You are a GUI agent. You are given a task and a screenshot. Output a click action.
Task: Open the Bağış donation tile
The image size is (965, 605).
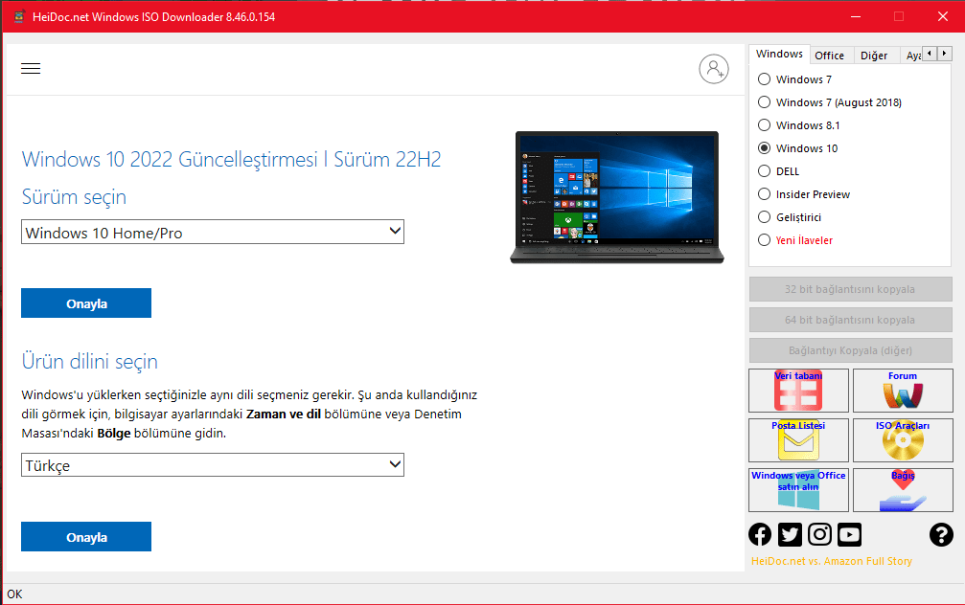902,490
